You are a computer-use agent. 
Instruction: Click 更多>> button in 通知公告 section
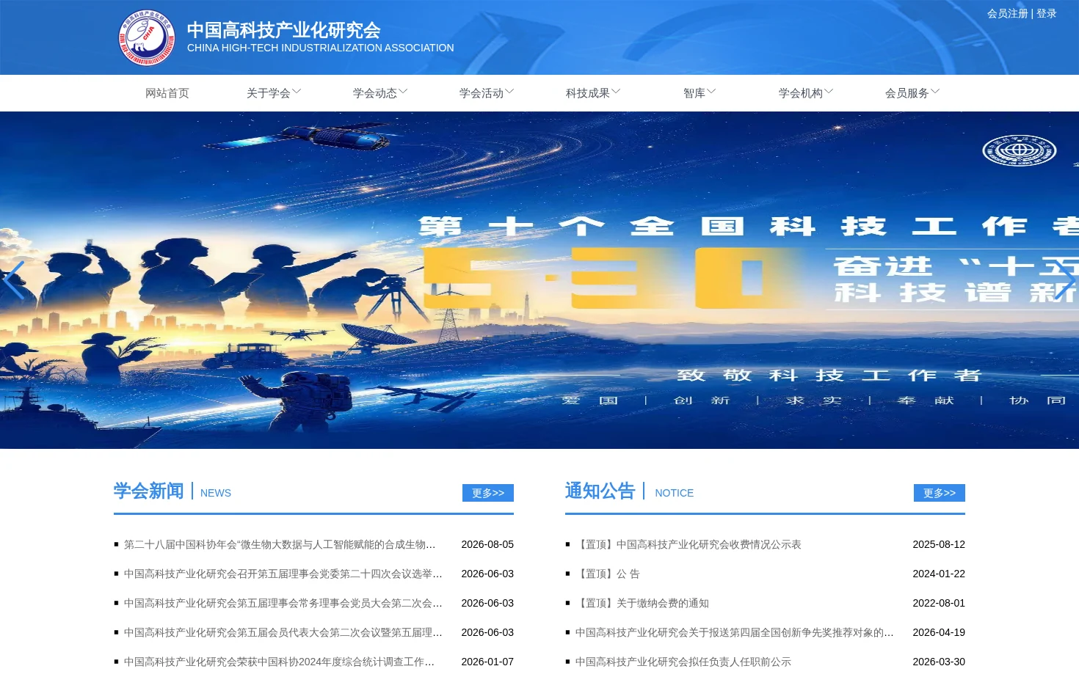pyautogui.click(x=940, y=493)
